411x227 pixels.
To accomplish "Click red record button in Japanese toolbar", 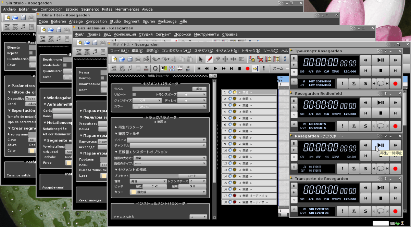I will (247, 68).
